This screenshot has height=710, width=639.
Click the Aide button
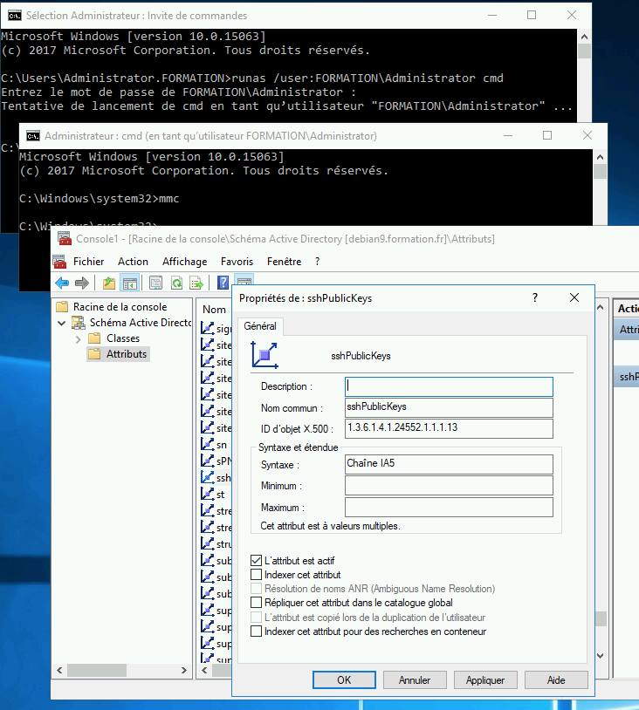click(x=556, y=679)
